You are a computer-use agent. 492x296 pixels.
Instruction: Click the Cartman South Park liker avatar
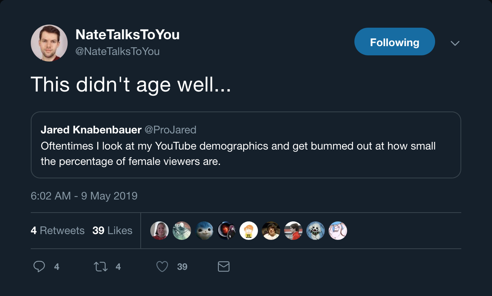tap(249, 231)
